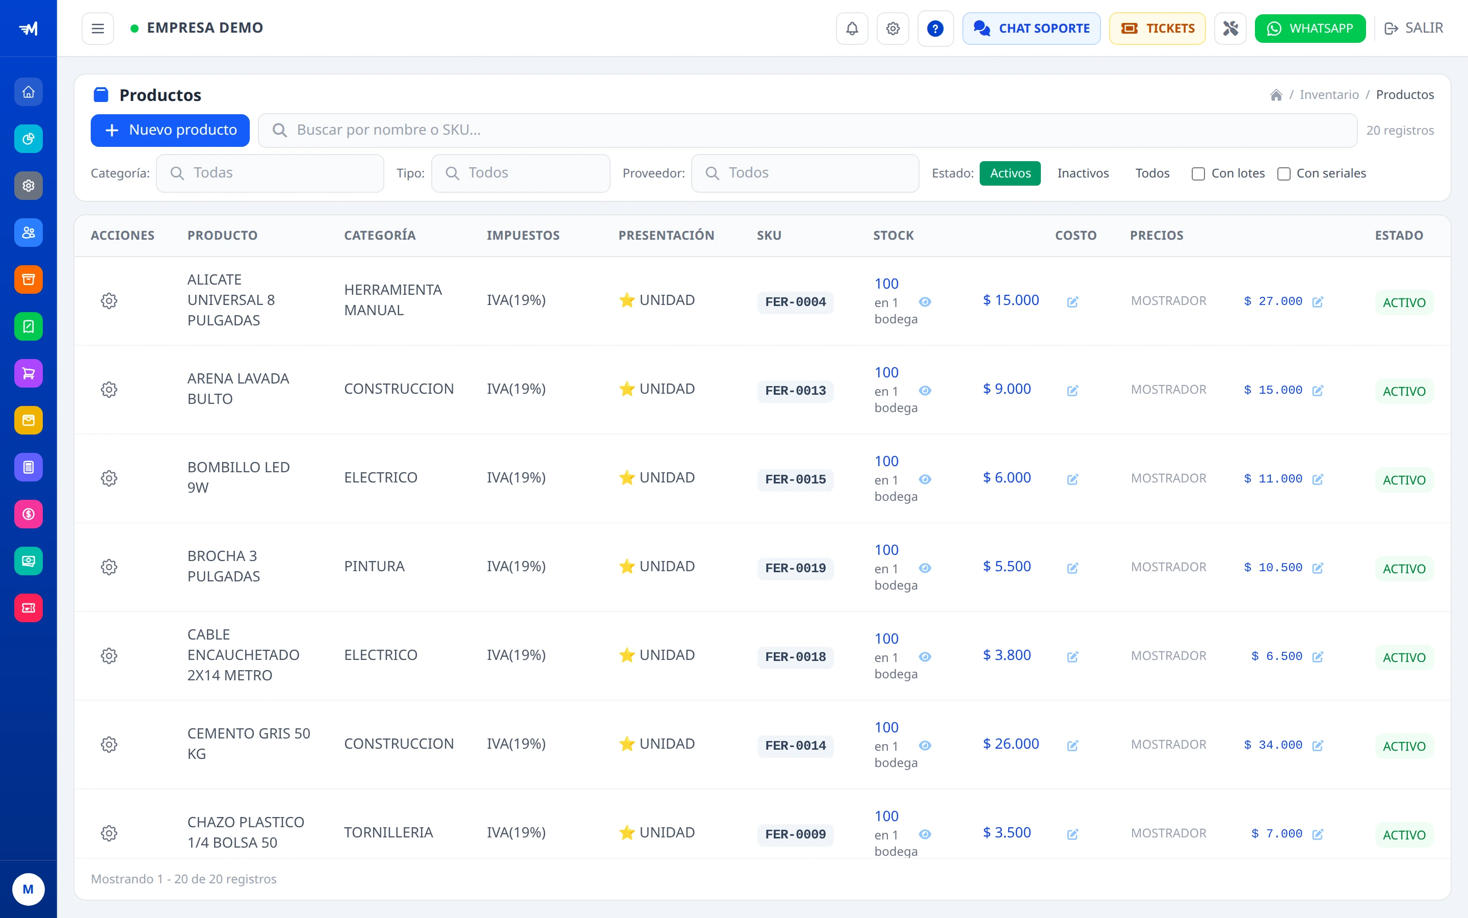Open the notifications bell icon

pos(852,29)
